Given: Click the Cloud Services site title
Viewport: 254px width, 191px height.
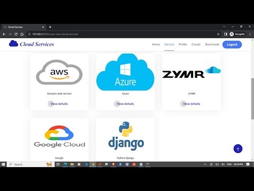Looking at the screenshot, I should [37, 44].
